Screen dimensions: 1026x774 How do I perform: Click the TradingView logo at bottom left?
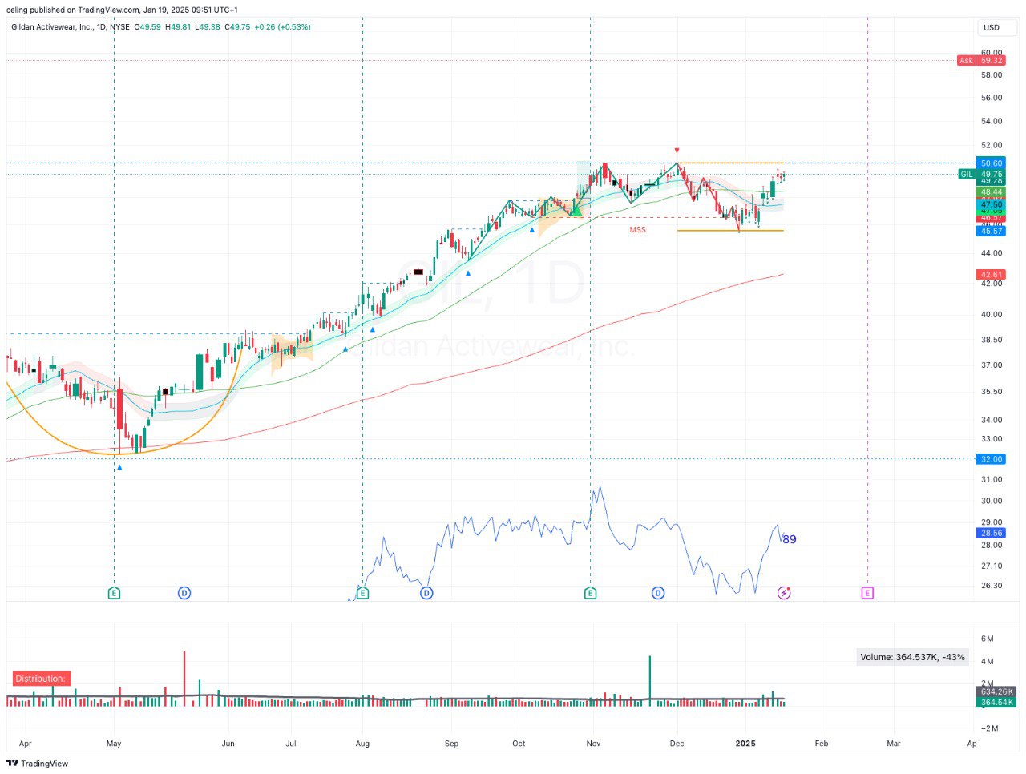click(38, 764)
